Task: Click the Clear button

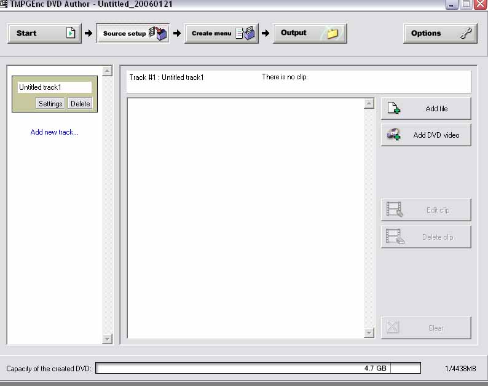Action: 426,328
